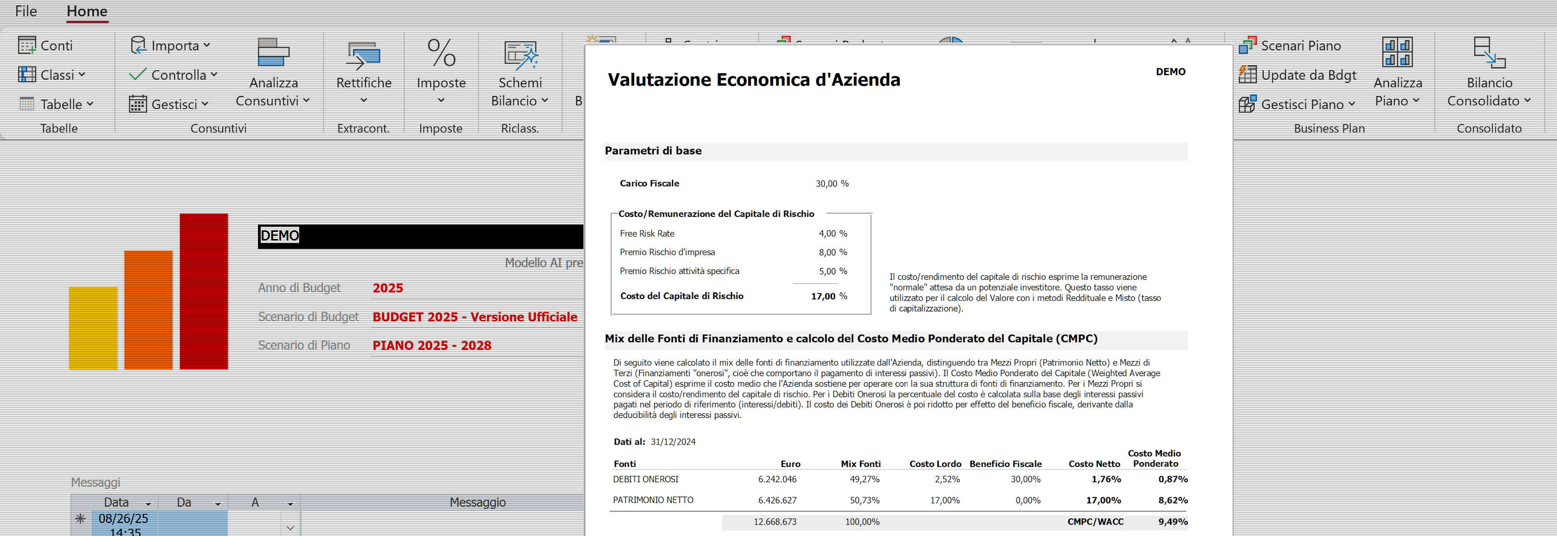Click the PATRIMONIO NETTO row label

coord(653,500)
